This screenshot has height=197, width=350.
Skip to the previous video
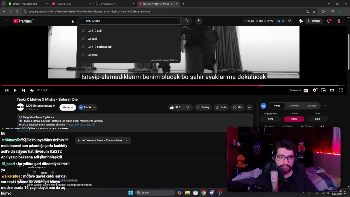click(x=7, y=90)
